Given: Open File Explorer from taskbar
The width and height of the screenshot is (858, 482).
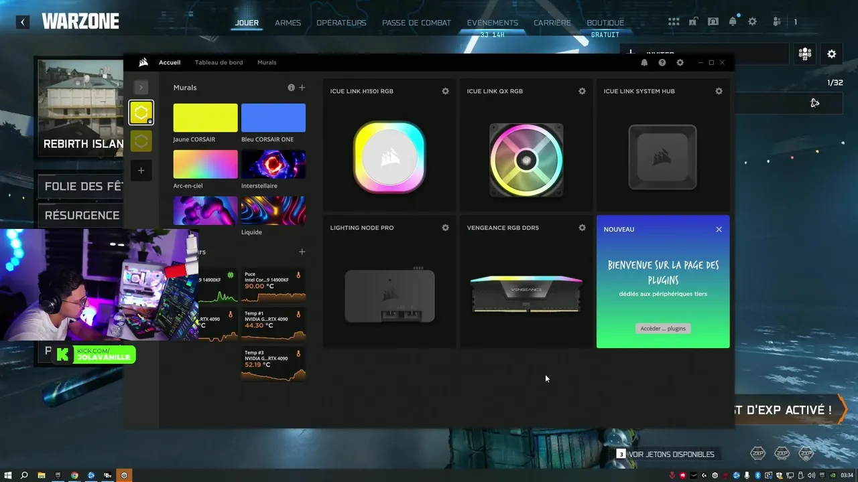Looking at the screenshot, I should (x=42, y=475).
